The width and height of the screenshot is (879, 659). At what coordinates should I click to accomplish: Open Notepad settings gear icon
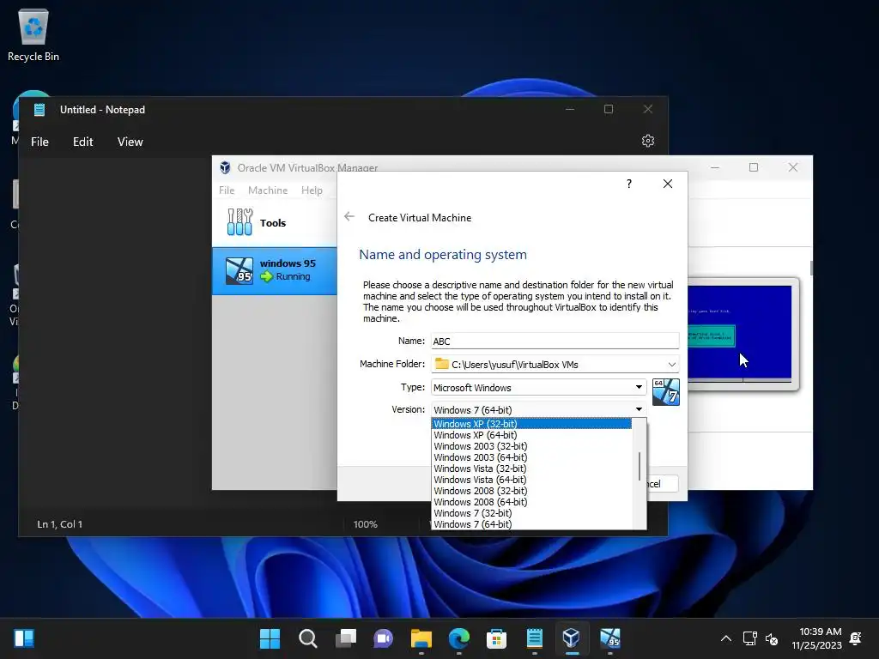(x=648, y=142)
